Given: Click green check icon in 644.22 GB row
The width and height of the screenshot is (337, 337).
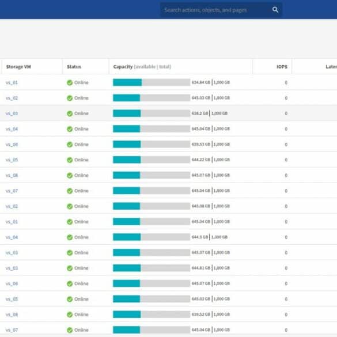Looking at the screenshot, I should pyautogui.click(x=70, y=160).
